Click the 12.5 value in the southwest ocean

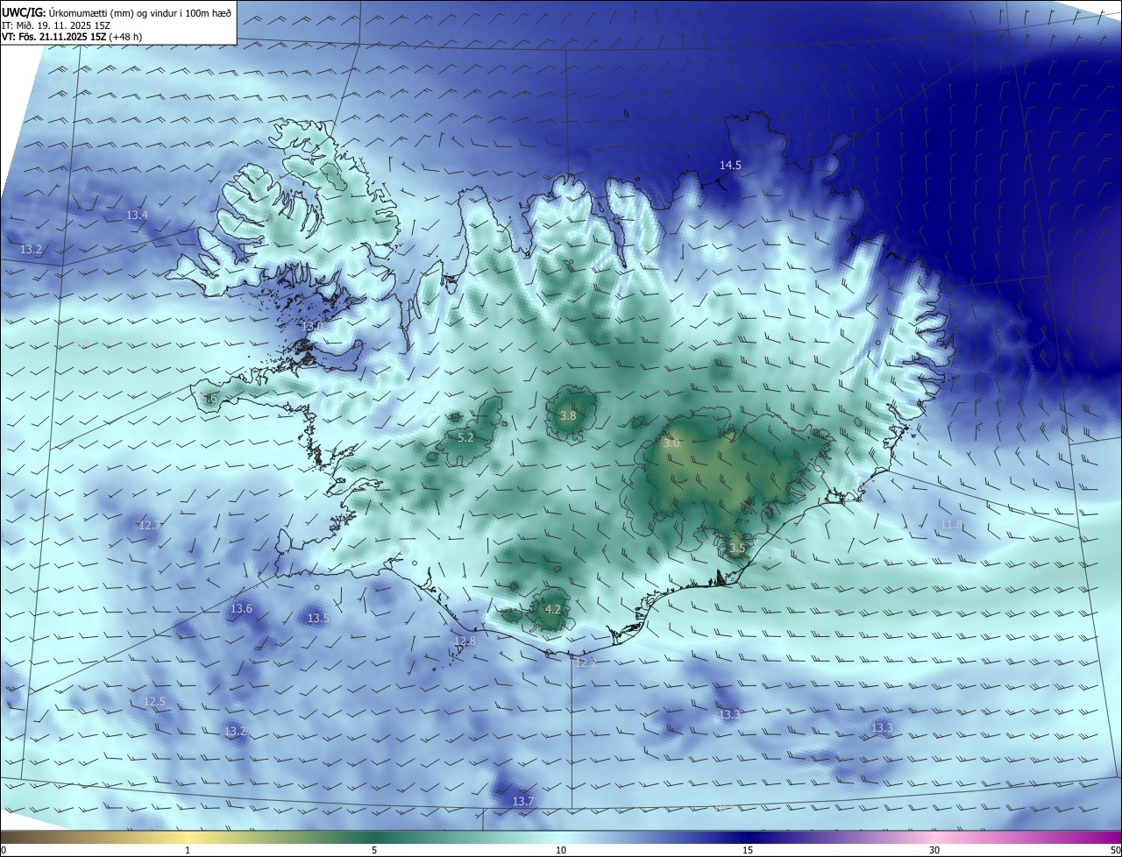pos(154,701)
